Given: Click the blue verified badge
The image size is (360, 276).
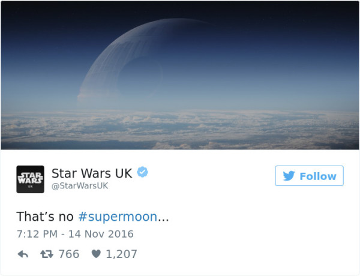Looking at the screenshot, I should click(x=143, y=172).
